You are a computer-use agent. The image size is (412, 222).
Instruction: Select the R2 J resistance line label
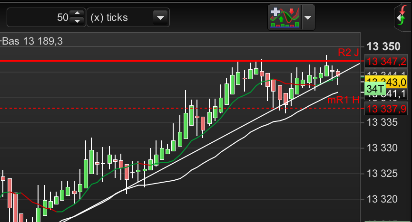tap(348, 53)
